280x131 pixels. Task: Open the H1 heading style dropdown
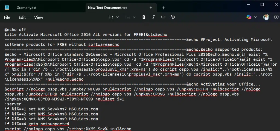(x=113, y=17)
